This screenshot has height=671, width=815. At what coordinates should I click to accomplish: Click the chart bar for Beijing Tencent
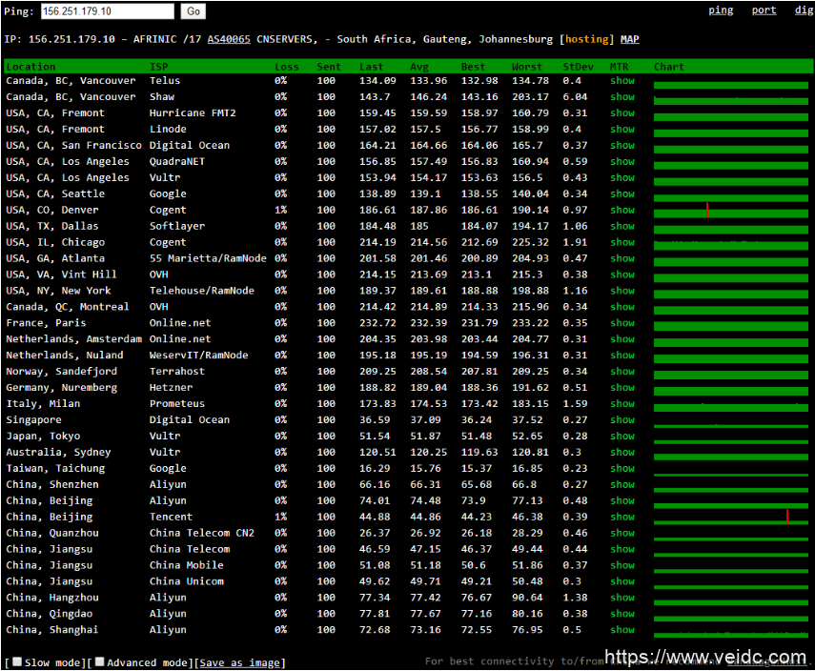click(x=731, y=518)
